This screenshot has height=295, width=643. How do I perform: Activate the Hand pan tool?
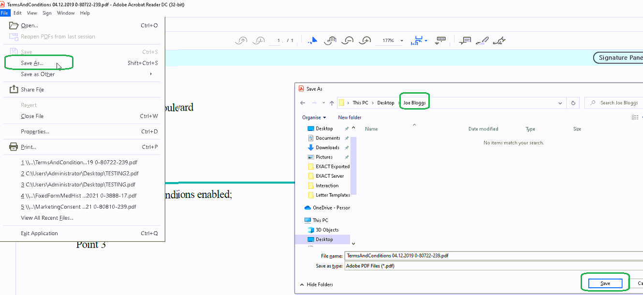pos(330,41)
